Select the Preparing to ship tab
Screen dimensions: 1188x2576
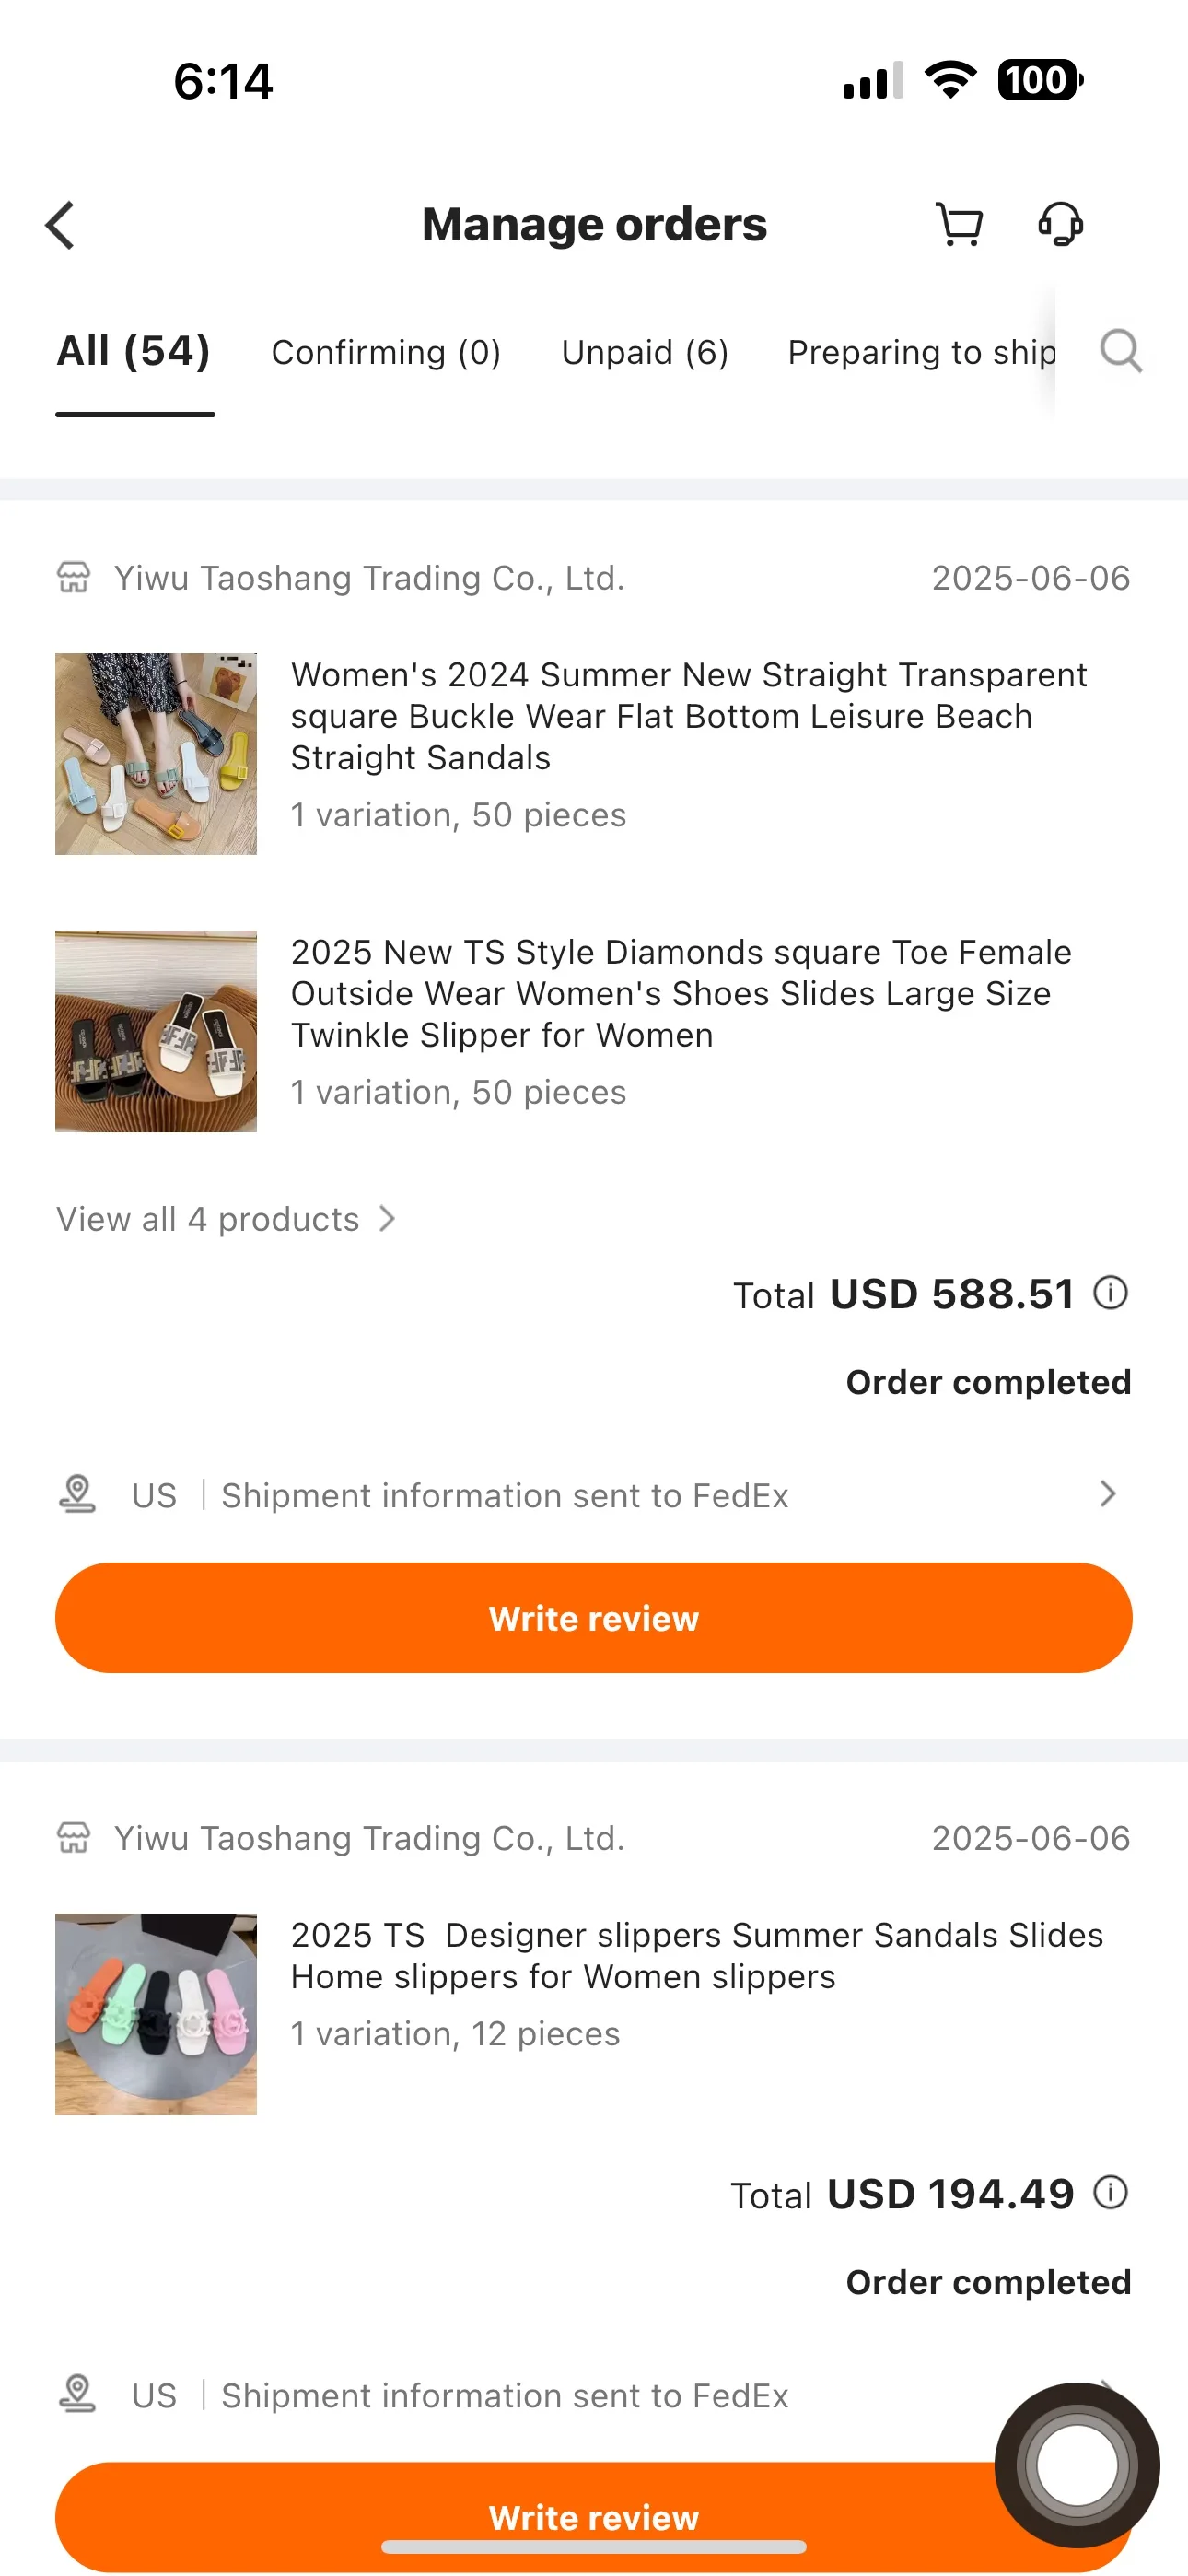pyautogui.click(x=920, y=352)
